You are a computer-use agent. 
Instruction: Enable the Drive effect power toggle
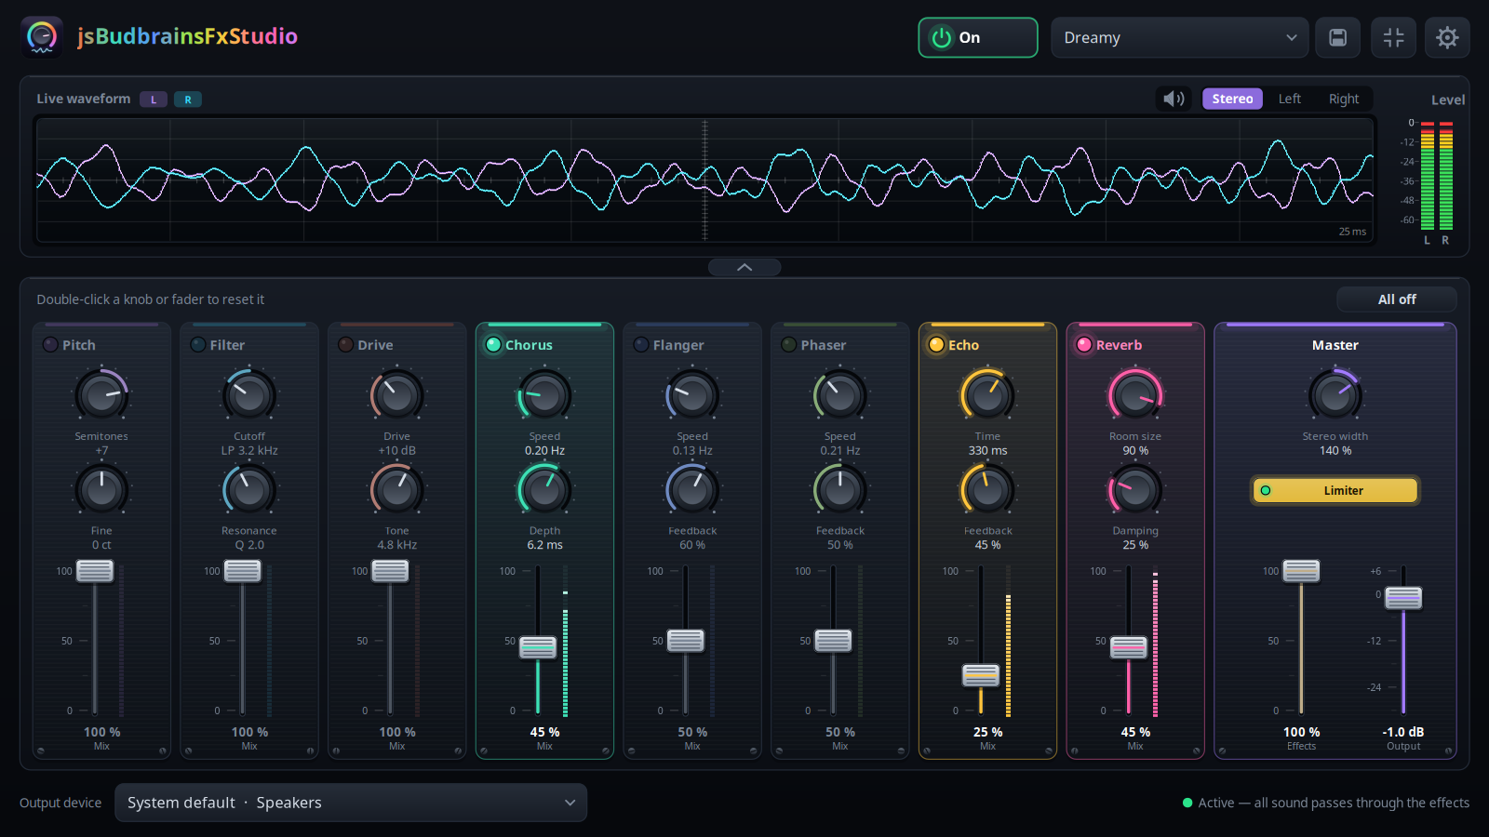click(346, 345)
